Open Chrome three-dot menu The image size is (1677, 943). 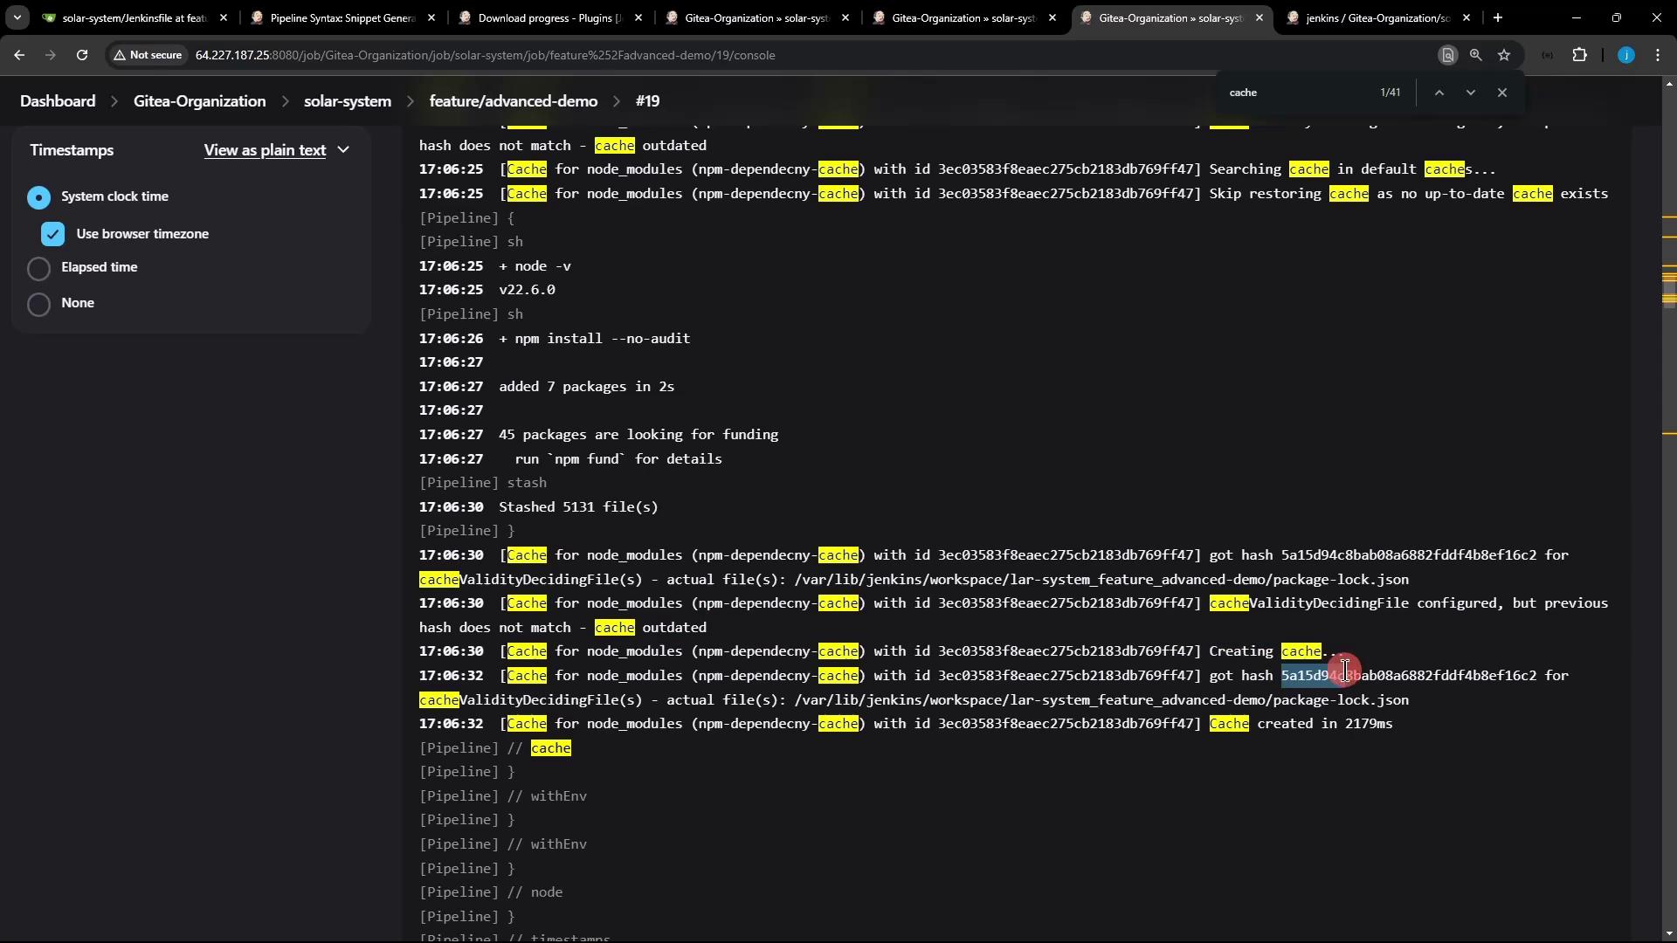coord(1658,55)
